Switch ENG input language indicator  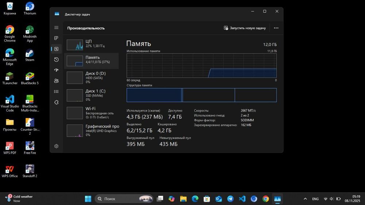315,199
